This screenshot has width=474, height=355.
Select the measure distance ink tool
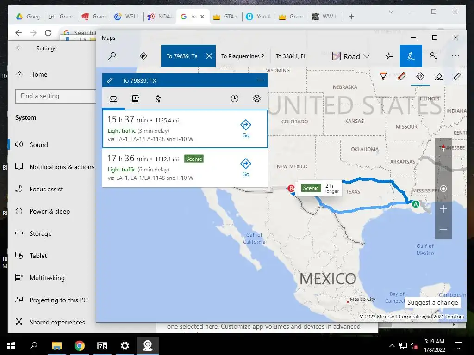tap(401, 76)
